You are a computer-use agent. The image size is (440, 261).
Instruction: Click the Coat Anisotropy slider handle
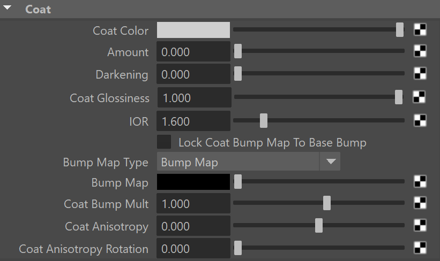[319, 226]
